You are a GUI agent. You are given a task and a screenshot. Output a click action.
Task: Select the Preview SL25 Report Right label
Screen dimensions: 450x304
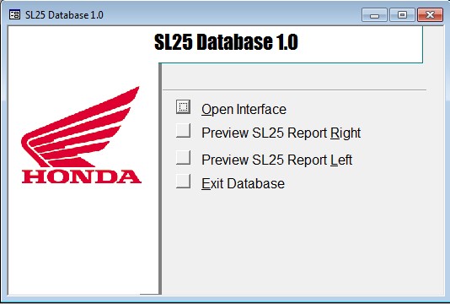tap(281, 133)
